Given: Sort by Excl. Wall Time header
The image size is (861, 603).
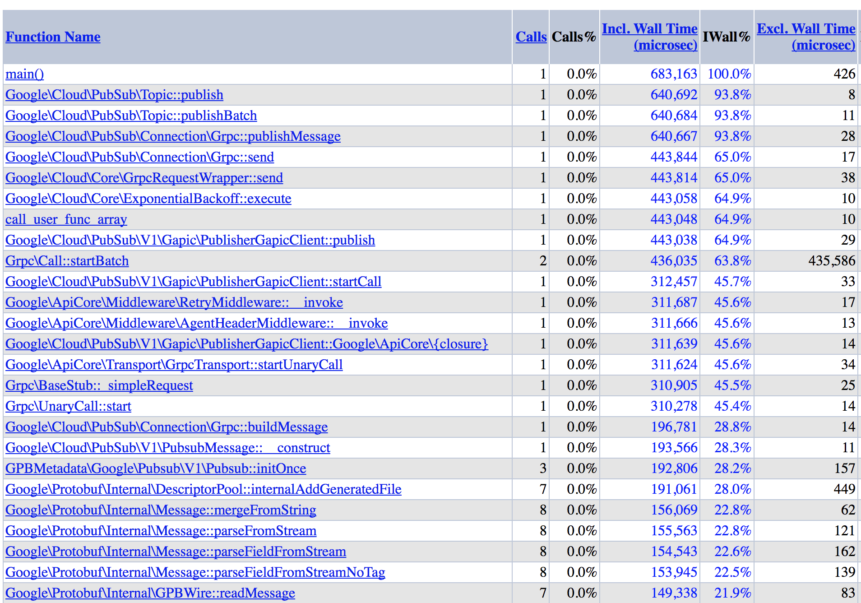Looking at the screenshot, I should [806, 37].
